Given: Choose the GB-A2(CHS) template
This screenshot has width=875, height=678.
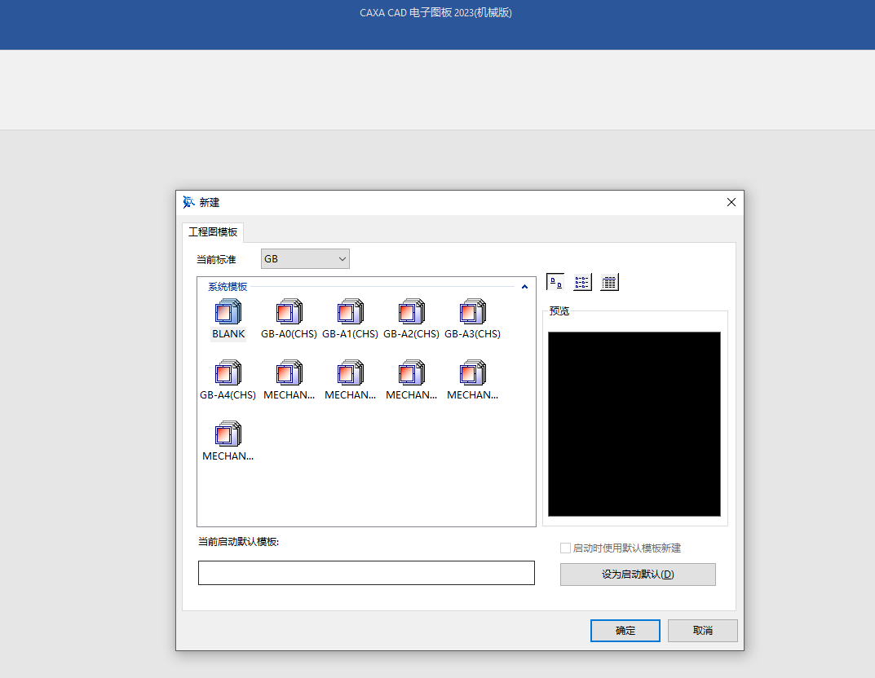Looking at the screenshot, I should pos(411,319).
